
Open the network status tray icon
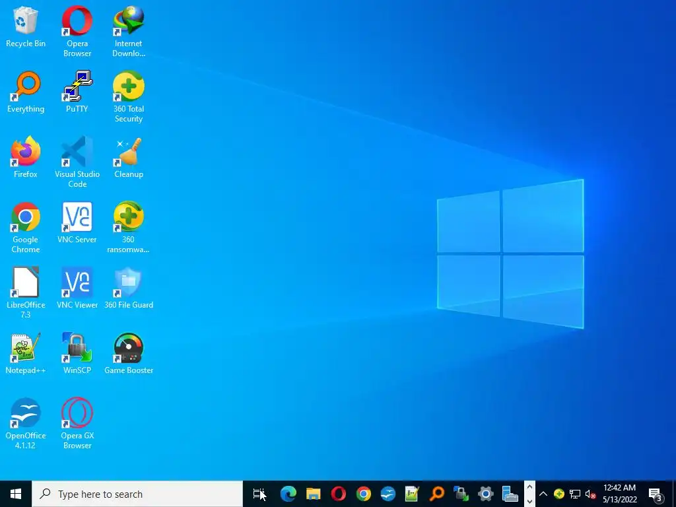point(575,494)
